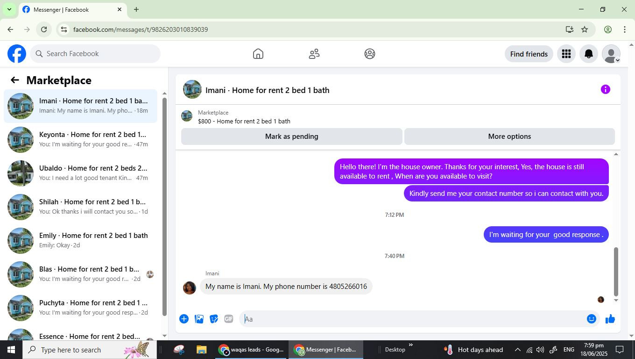
Task: Click the browser back button
Action: click(10, 29)
